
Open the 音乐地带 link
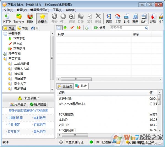39,132
